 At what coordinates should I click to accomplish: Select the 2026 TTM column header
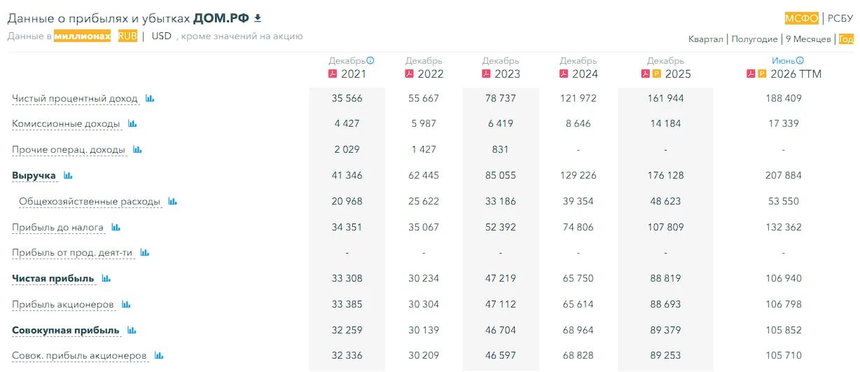[x=796, y=74]
